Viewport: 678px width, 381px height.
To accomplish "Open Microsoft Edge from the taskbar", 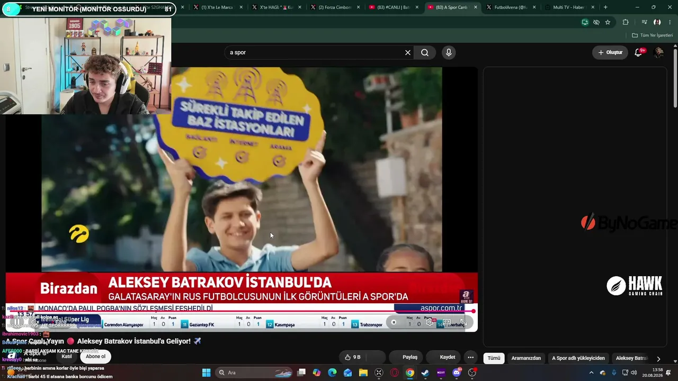I will [x=332, y=373].
